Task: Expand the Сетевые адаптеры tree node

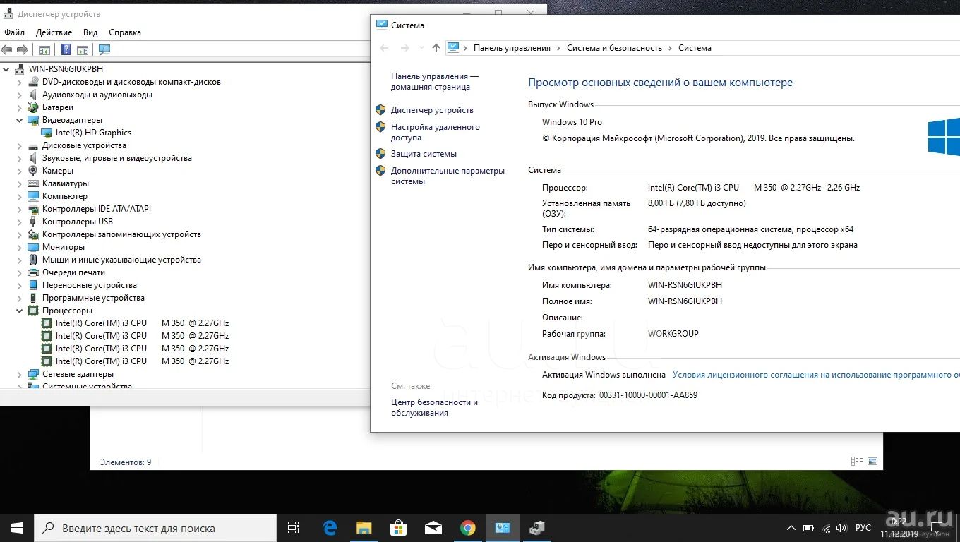Action: (20, 374)
